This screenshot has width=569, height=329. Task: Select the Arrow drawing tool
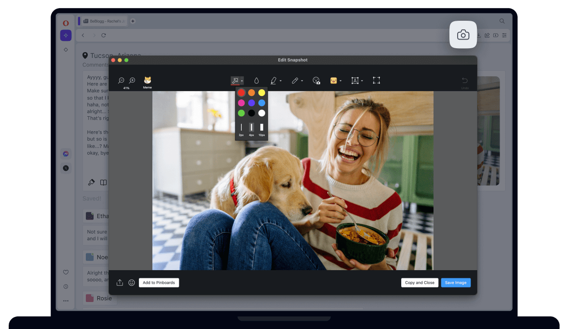[x=235, y=81]
